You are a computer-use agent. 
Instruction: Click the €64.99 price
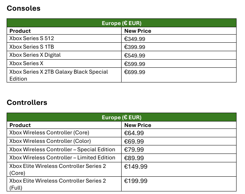(134, 133)
